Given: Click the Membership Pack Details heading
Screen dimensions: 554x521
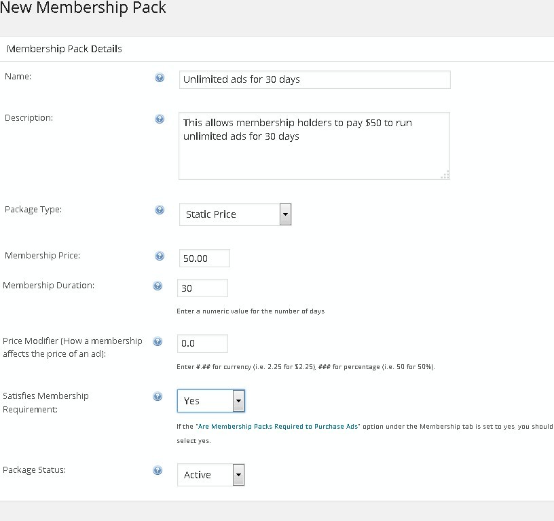Looking at the screenshot, I should point(64,49).
